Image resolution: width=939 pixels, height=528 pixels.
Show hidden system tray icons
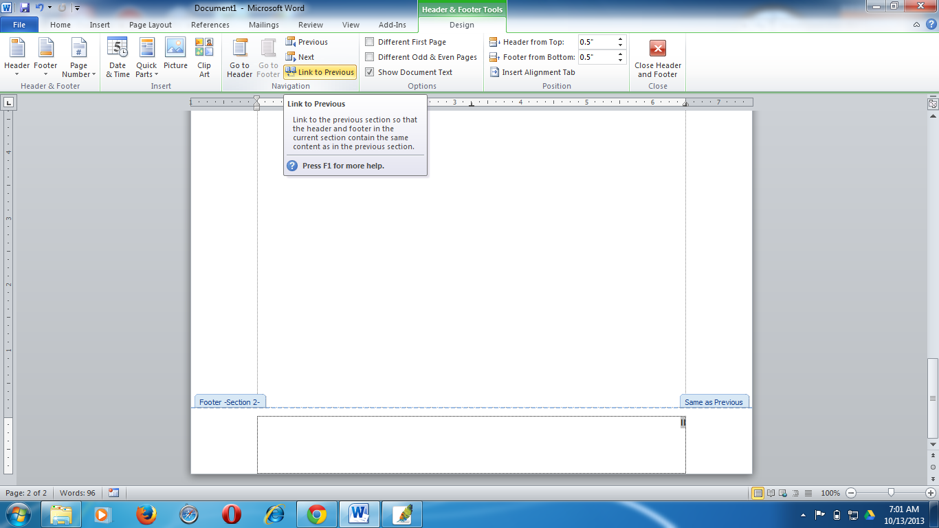tap(804, 514)
